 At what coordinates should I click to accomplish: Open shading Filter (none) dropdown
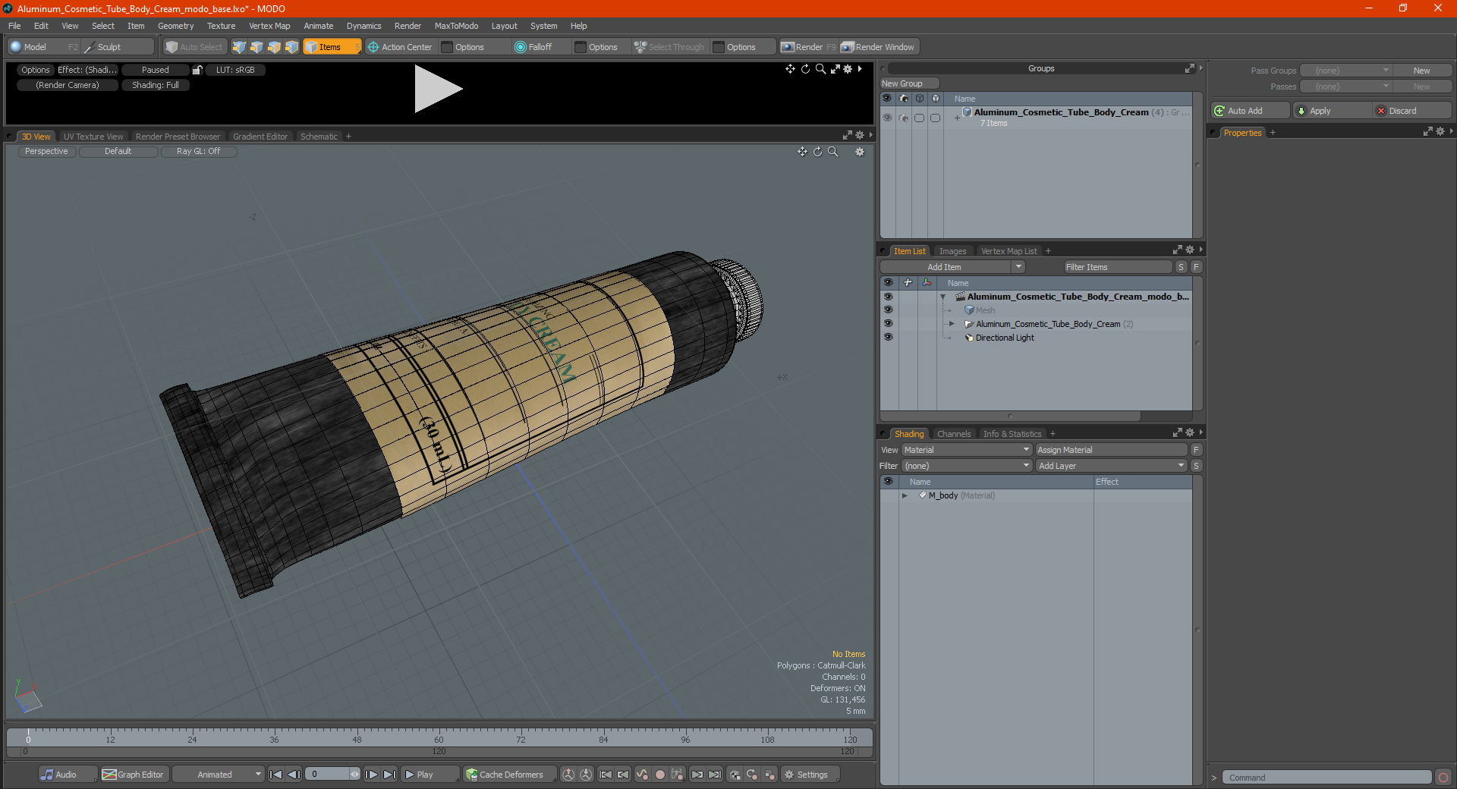pyautogui.click(x=966, y=466)
